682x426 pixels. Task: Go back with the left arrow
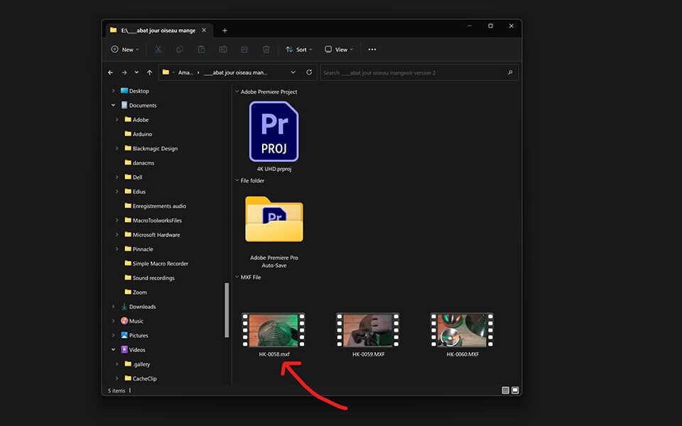point(111,72)
